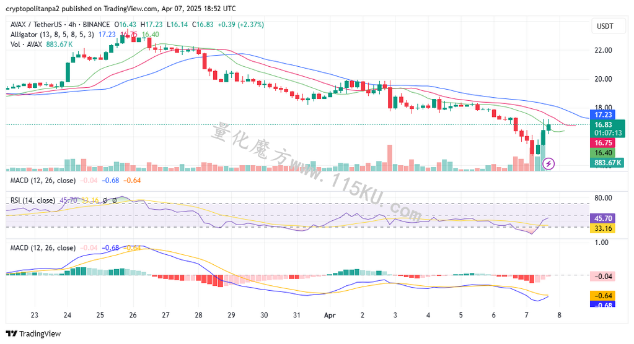The width and height of the screenshot is (634, 344).
Task: Click the close value C16.83
Action: point(203,25)
